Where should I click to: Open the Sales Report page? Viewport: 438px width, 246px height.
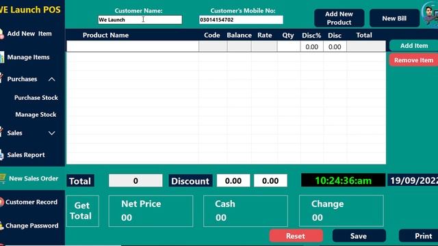(26, 155)
